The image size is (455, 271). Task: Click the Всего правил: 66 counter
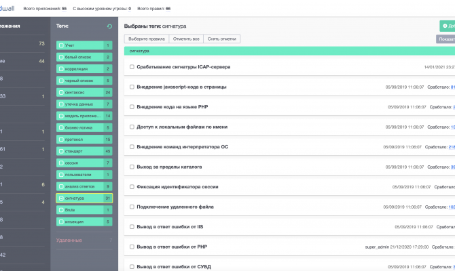click(153, 9)
